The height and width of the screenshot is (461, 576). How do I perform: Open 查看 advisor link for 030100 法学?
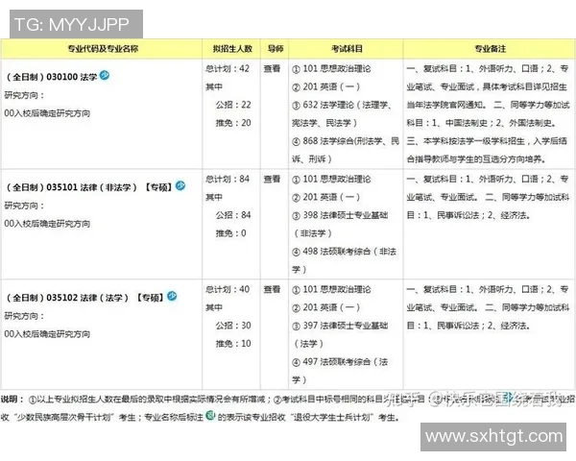coord(272,69)
